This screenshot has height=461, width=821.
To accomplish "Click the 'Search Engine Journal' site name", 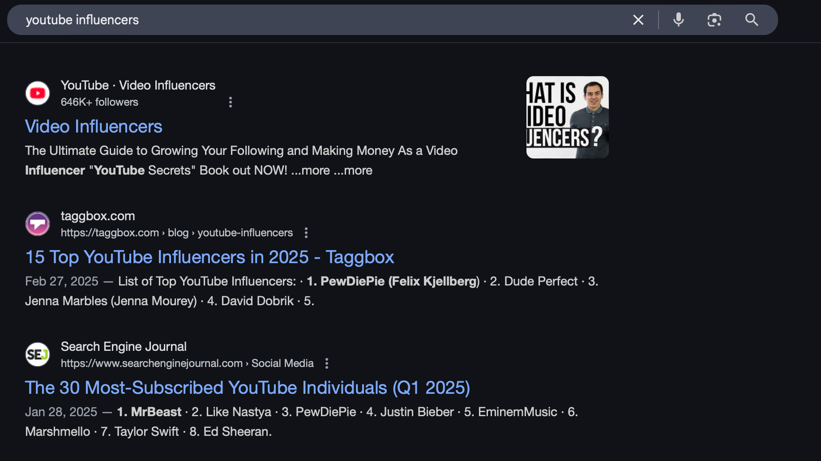I will point(124,347).
